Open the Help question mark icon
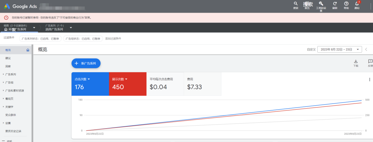 click(346, 4)
